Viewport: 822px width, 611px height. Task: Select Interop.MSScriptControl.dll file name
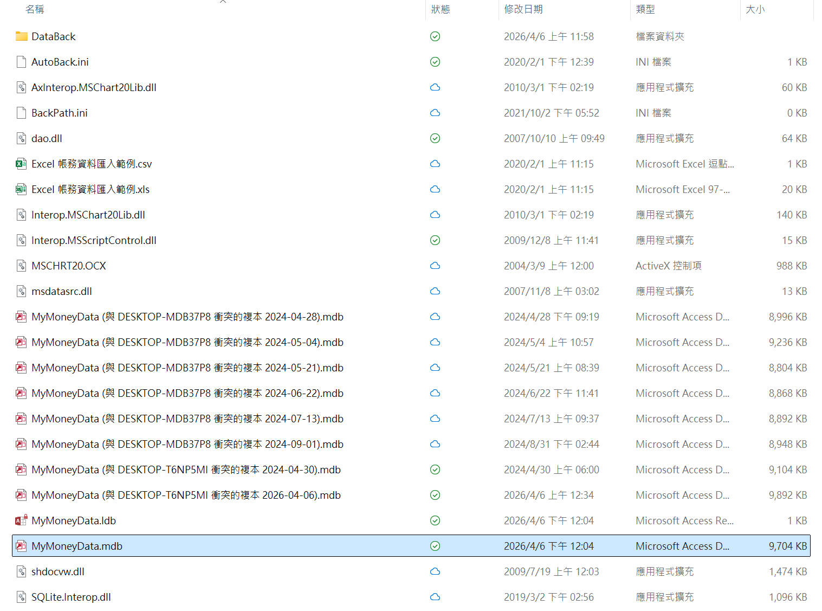click(x=94, y=240)
